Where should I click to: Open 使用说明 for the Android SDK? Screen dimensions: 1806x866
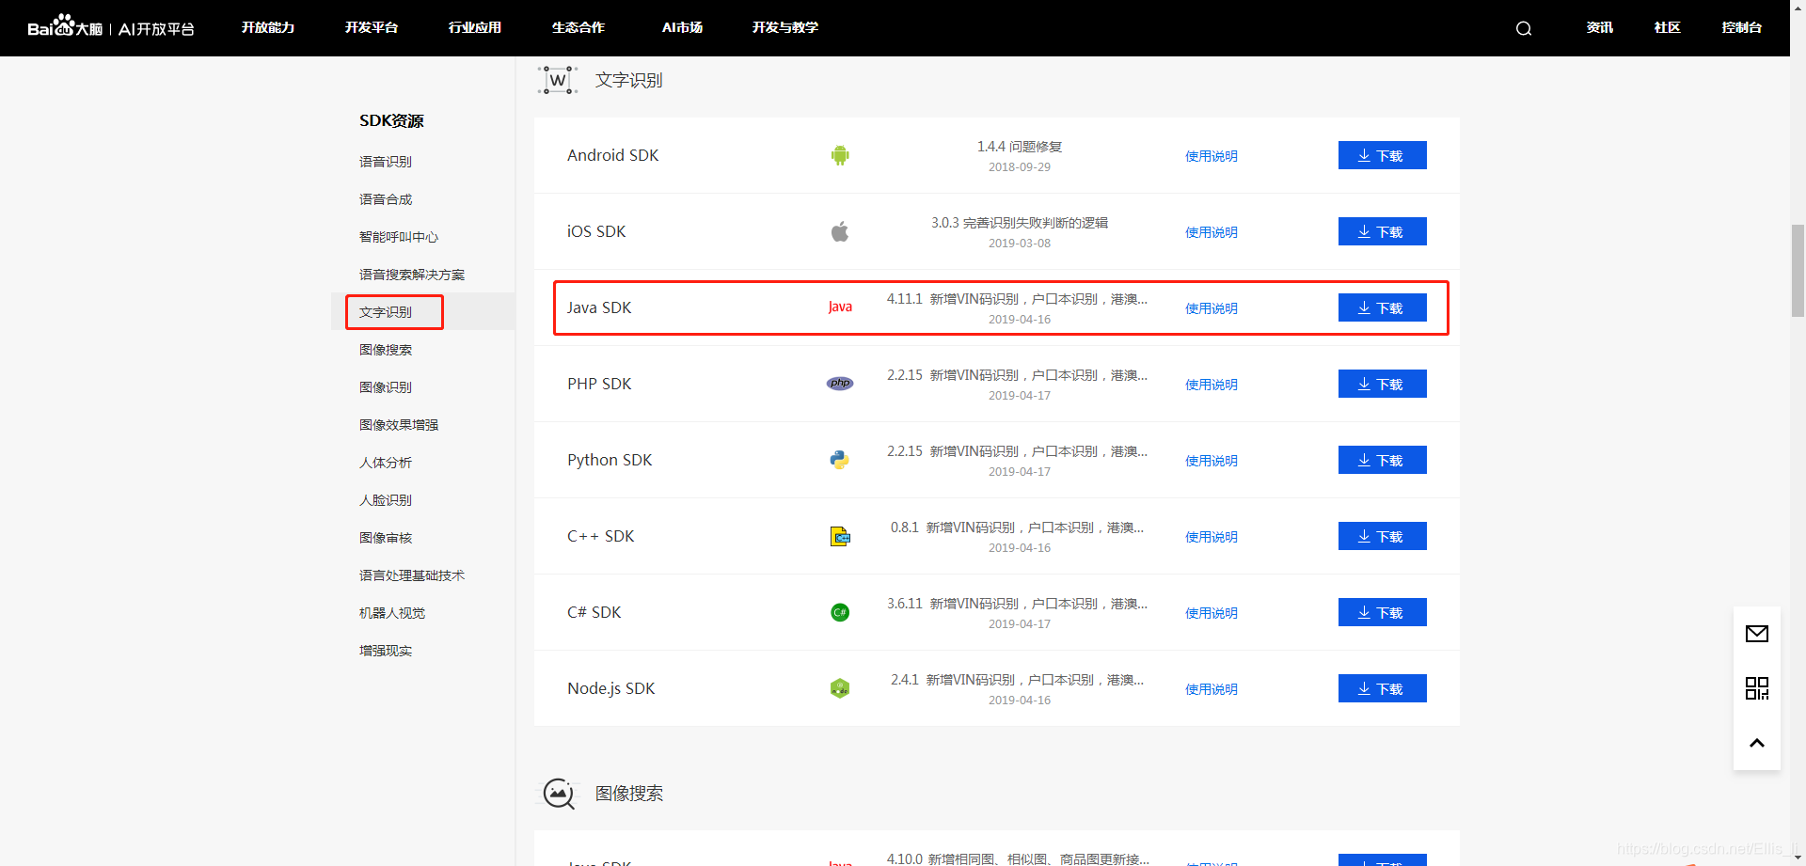click(x=1212, y=156)
